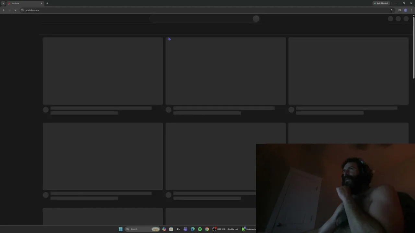Stop loading the page
Screen dimensions: 415x233
(15, 10)
